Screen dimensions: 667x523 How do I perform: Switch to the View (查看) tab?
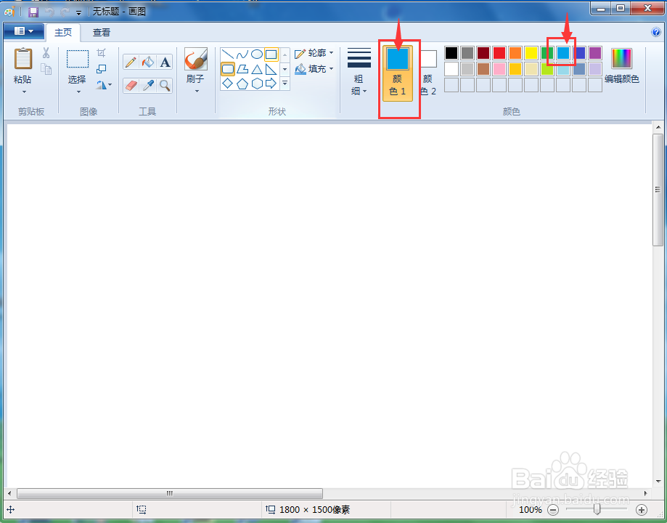[x=102, y=33]
